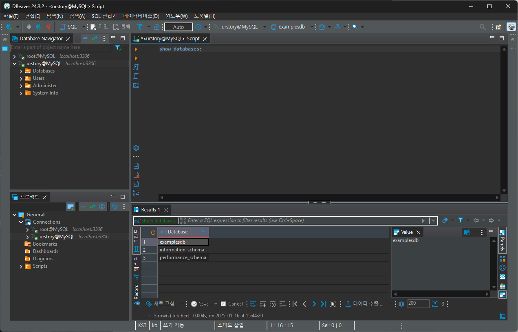
Task: Click the fetch size field showing 200
Action: click(x=418, y=303)
